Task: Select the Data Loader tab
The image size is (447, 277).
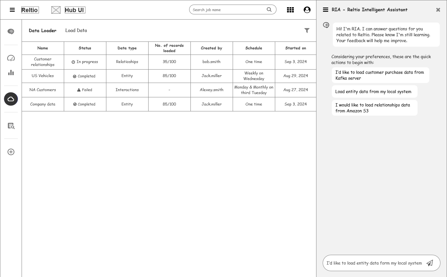Action: point(43,30)
